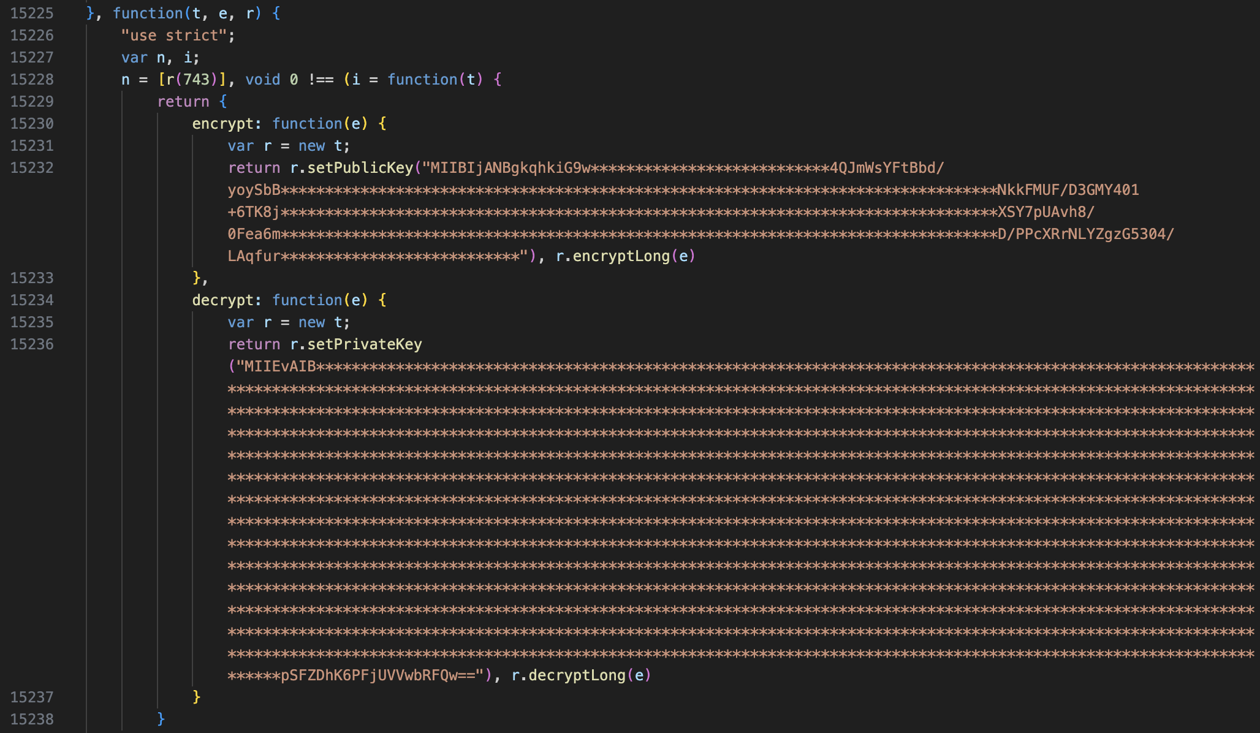
Task: Click the return keyword on line 15229
Action: tap(183, 102)
